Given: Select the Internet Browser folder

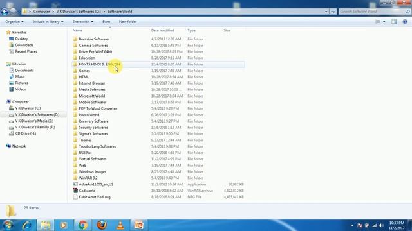Looking at the screenshot, I should [x=91, y=83].
